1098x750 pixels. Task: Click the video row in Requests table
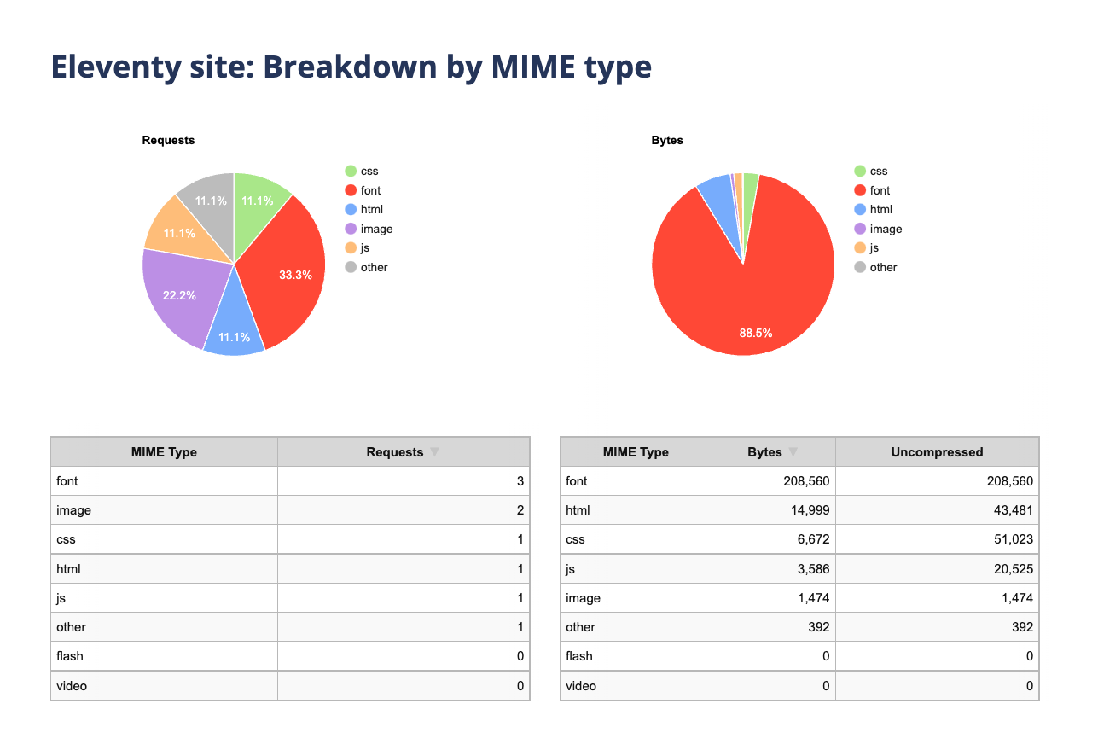290,686
